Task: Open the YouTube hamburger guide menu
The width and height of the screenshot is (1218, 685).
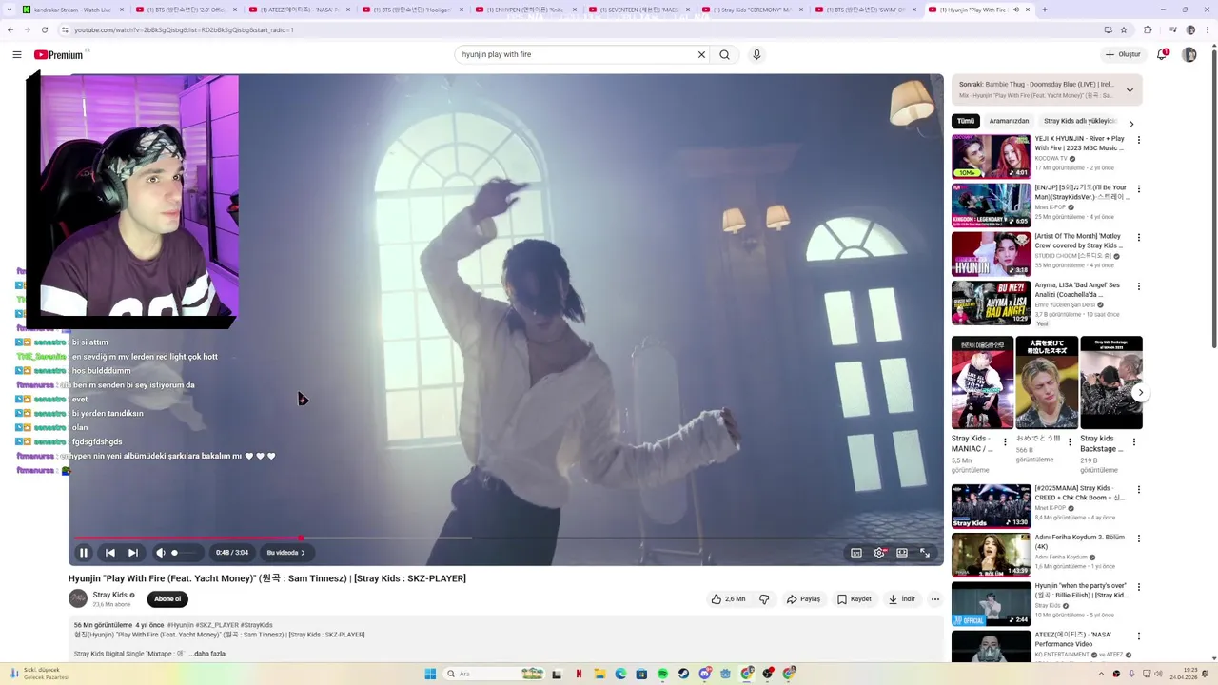Action: [17, 54]
